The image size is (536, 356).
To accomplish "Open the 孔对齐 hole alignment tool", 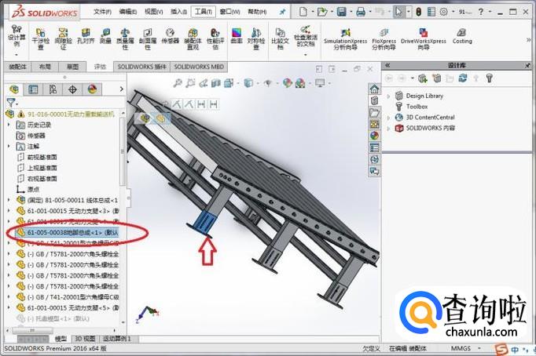I will [85, 37].
